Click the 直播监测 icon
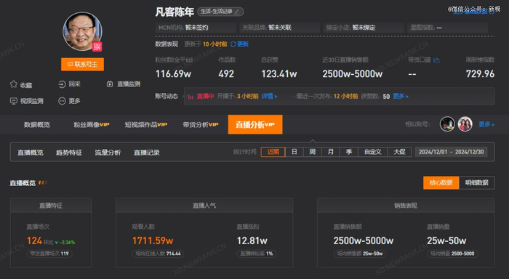Screen dimensions: 509x279 pos(110,84)
